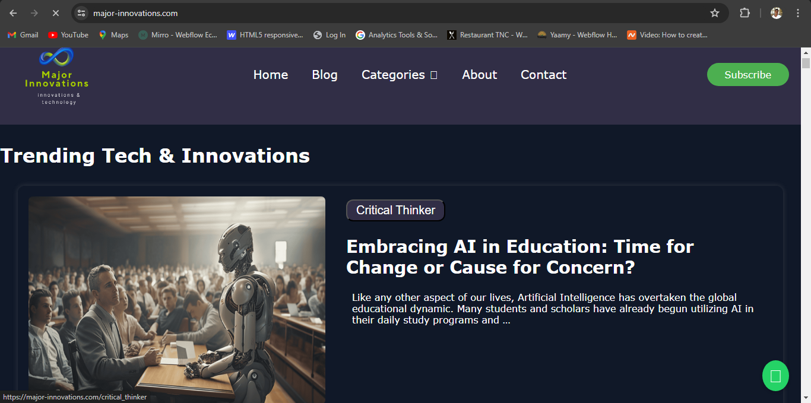Open the HTML5 responsive bookmark
The width and height of the screenshot is (811, 403).
265,35
